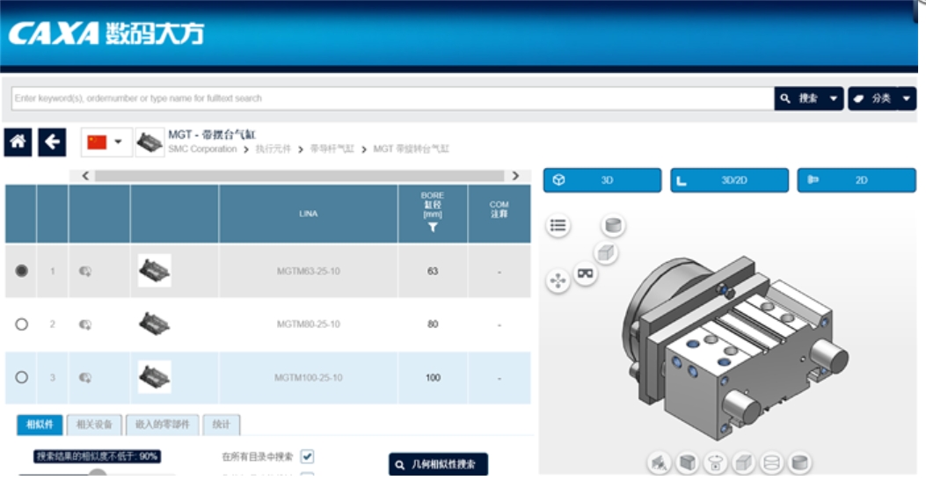Image resolution: width=926 pixels, height=480 pixels.
Task: Switch to the 3D/2D view button
Action: tap(729, 180)
